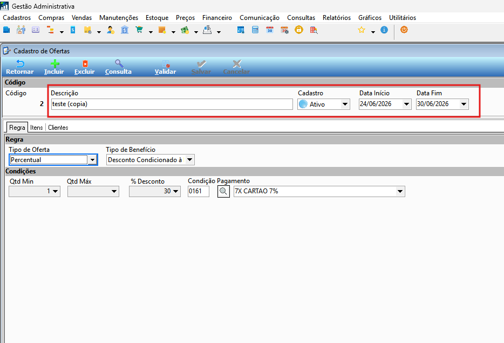Click the Excluir button
The image size is (504, 343).
(x=85, y=67)
